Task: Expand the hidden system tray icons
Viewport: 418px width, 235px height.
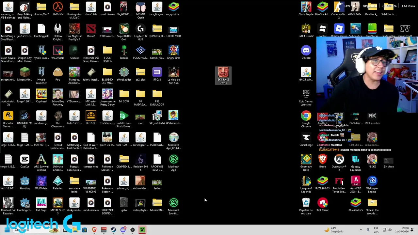Action: tap(361, 230)
